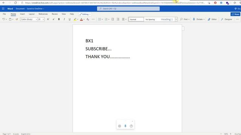The width and height of the screenshot is (241, 135).
Task: Click the red Opera extension icon
Action: (215, 3)
